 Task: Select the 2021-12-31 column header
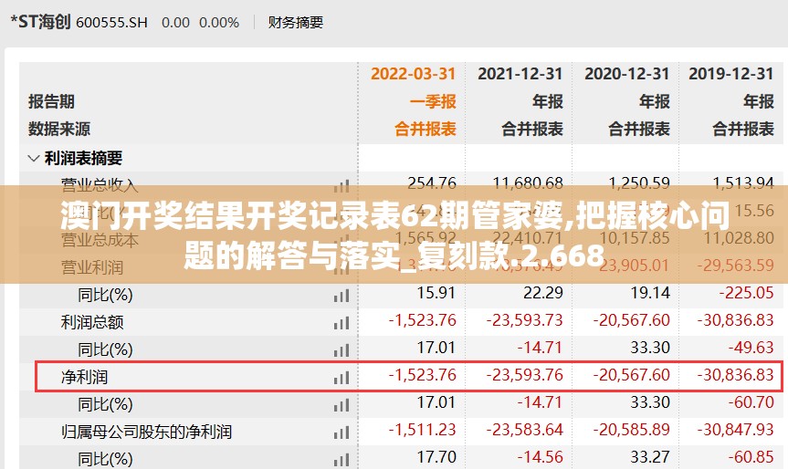(520, 74)
